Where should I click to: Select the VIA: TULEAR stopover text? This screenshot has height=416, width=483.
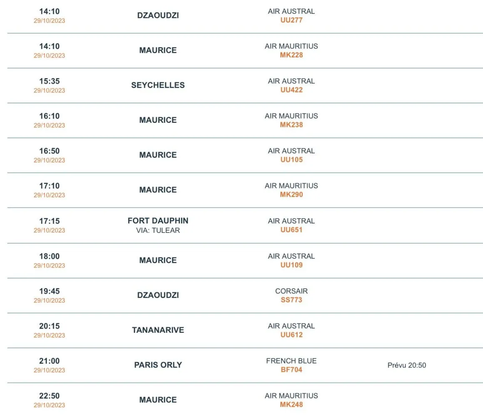[x=158, y=230]
